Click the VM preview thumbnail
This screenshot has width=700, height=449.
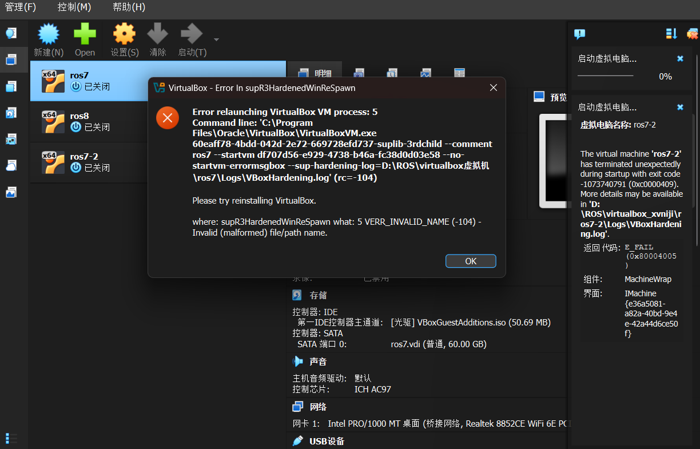pos(553,161)
